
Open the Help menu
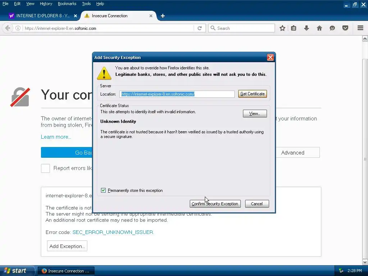pos(100,4)
